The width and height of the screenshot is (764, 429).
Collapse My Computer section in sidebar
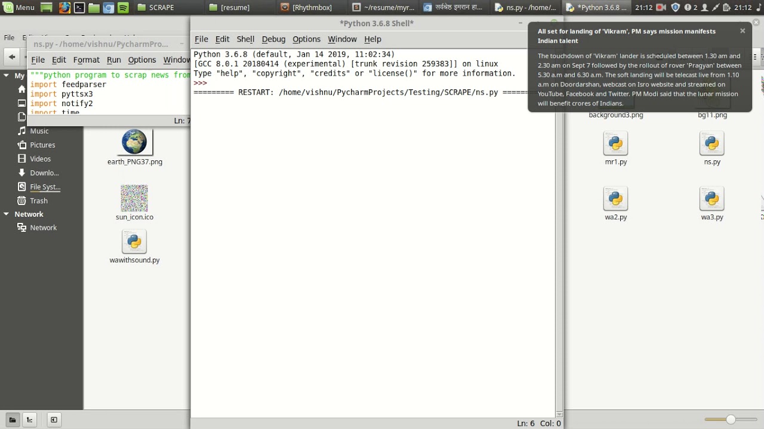[x=6, y=76]
